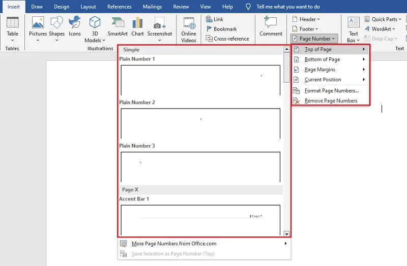Click the Tell me lightbulb icon
The width and height of the screenshot is (407, 266).
pos(248,7)
